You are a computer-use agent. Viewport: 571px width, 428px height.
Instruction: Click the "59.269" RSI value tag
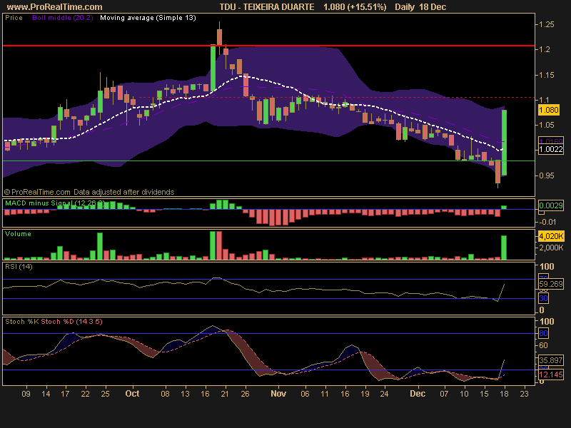point(550,284)
